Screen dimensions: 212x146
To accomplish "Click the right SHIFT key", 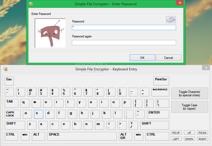I will tap(155, 125).
